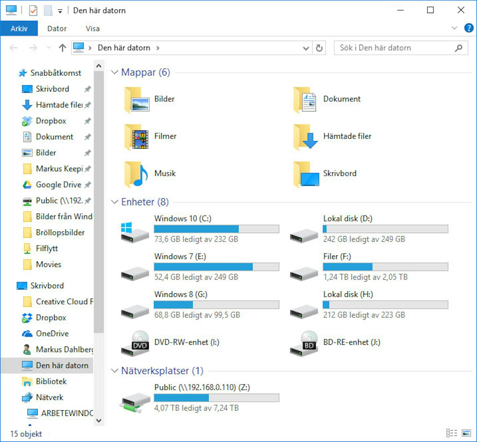The height and width of the screenshot is (442, 477).
Task: Open the address bar dropdown arrow
Action: [x=306, y=48]
